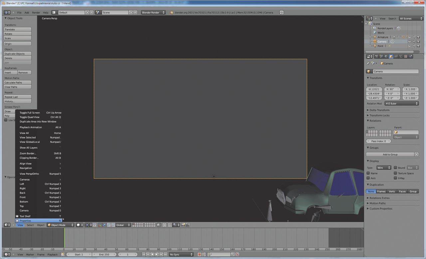Open the XYZ Euler rotation mode dropdown
The width and height of the screenshot is (426, 259).
click(x=401, y=104)
